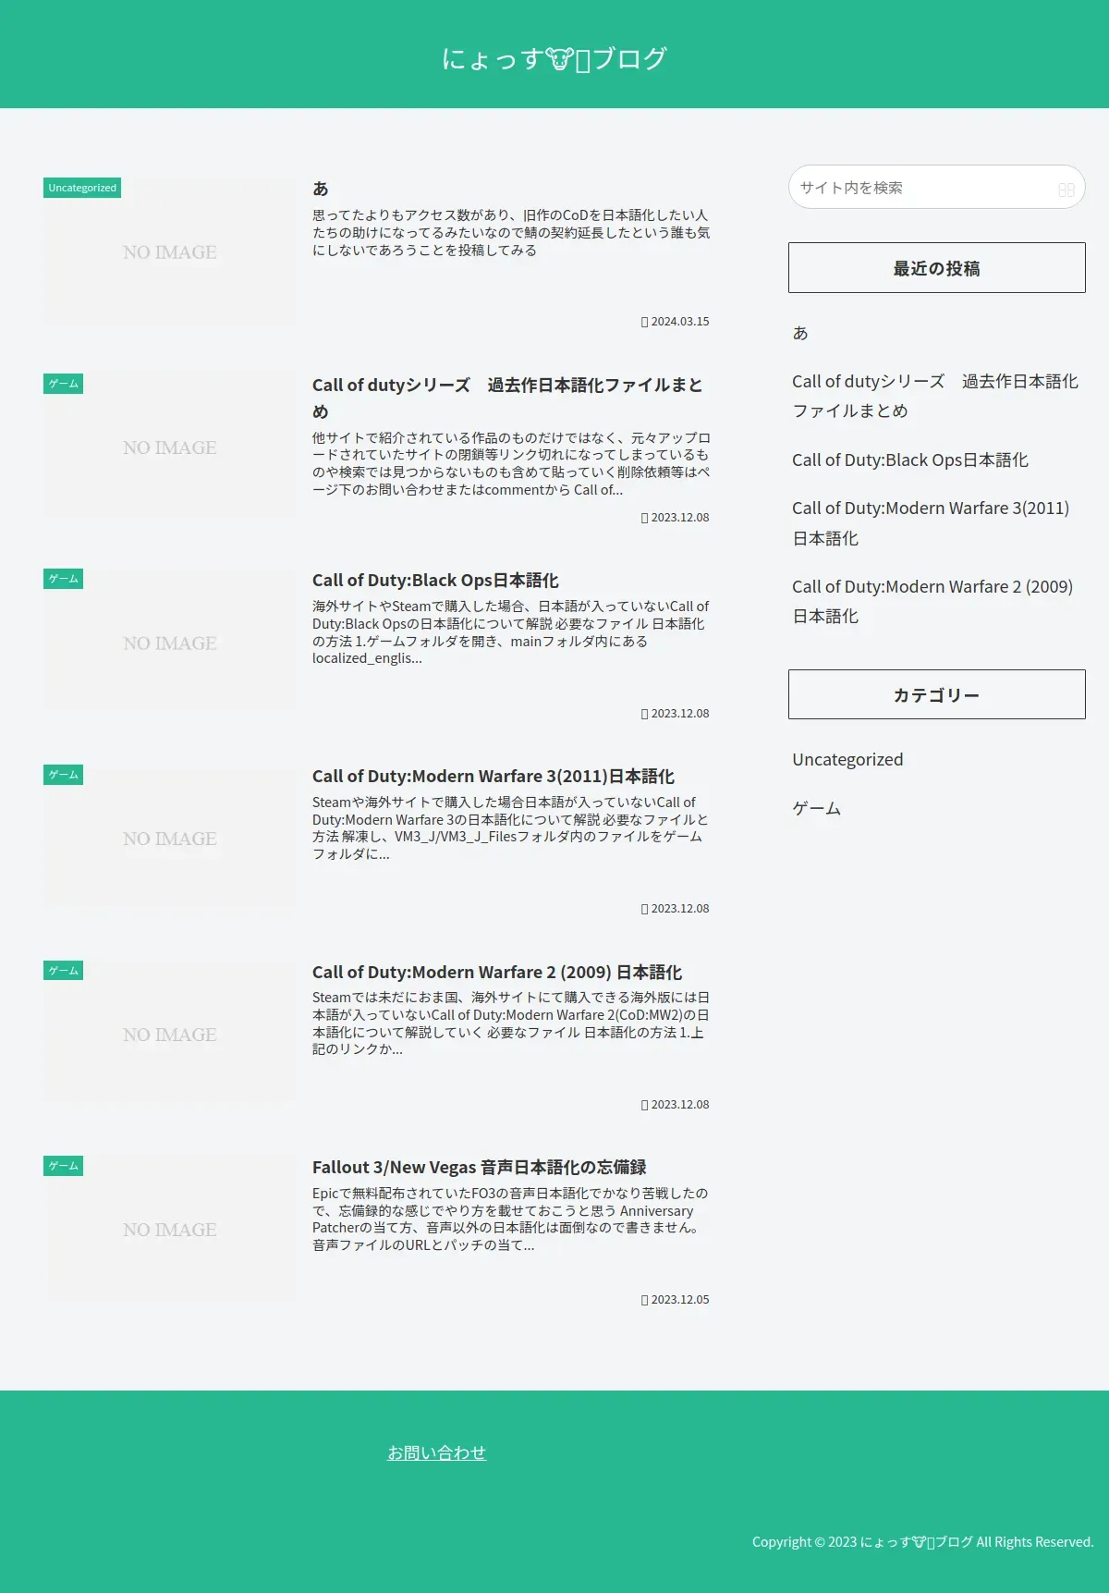The height and width of the screenshot is (1593, 1109).
Task: Open article Call of Duty:Black Ops日本語化
Action: point(435,581)
